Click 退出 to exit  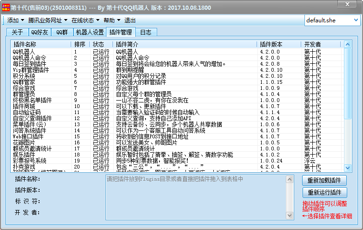coord(130,20)
